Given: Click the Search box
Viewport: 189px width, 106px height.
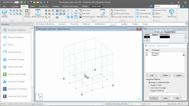Looking at the screenshot, I should pos(166,6).
